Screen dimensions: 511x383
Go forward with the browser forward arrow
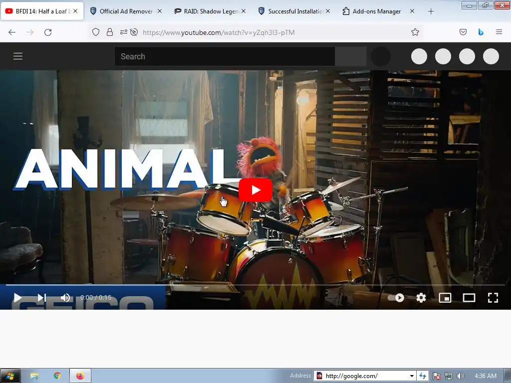coord(30,32)
